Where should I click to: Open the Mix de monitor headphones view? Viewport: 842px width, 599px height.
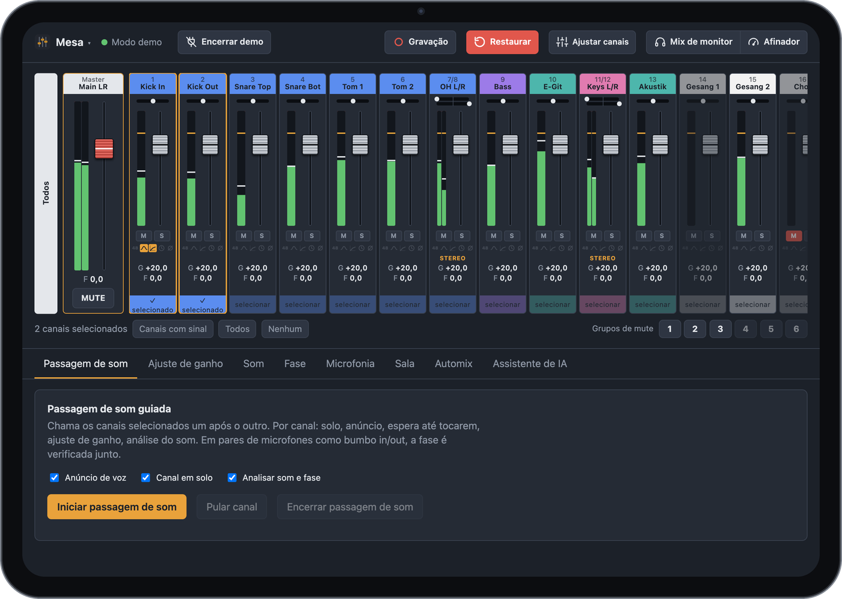pos(693,42)
